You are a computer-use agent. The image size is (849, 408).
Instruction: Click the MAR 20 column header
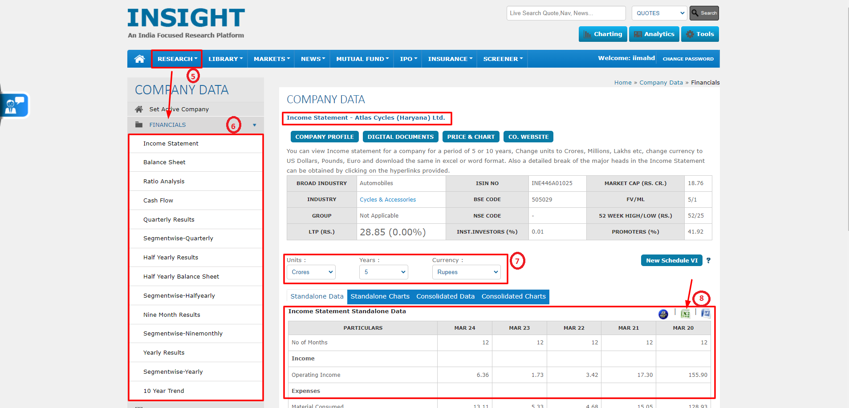pos(683,328)
